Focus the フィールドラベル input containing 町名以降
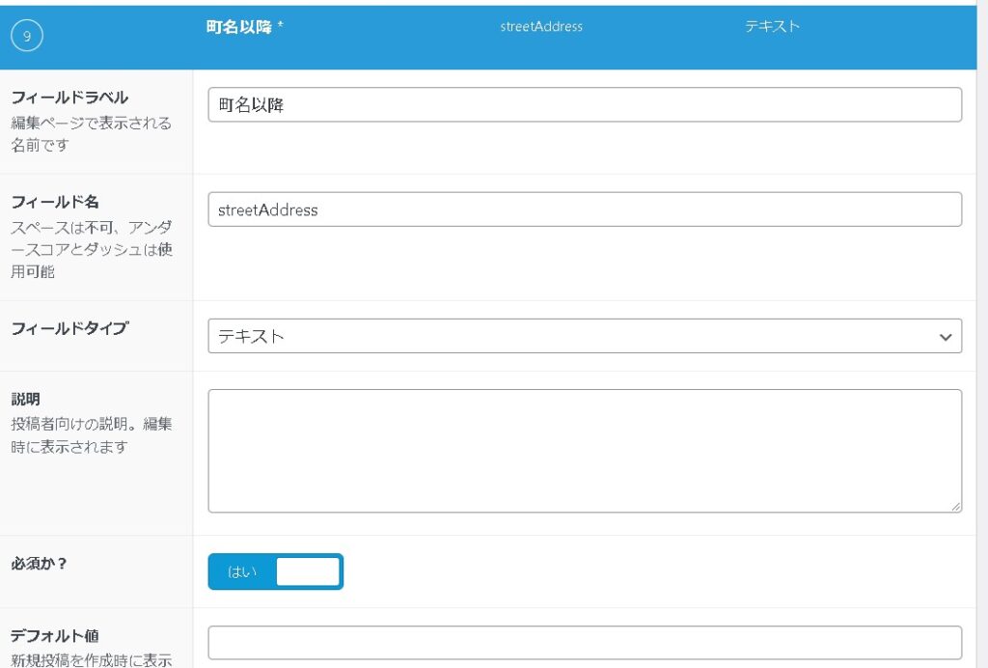Image resolution: width=988 pixels, height=668 pixels. point(584,105)
